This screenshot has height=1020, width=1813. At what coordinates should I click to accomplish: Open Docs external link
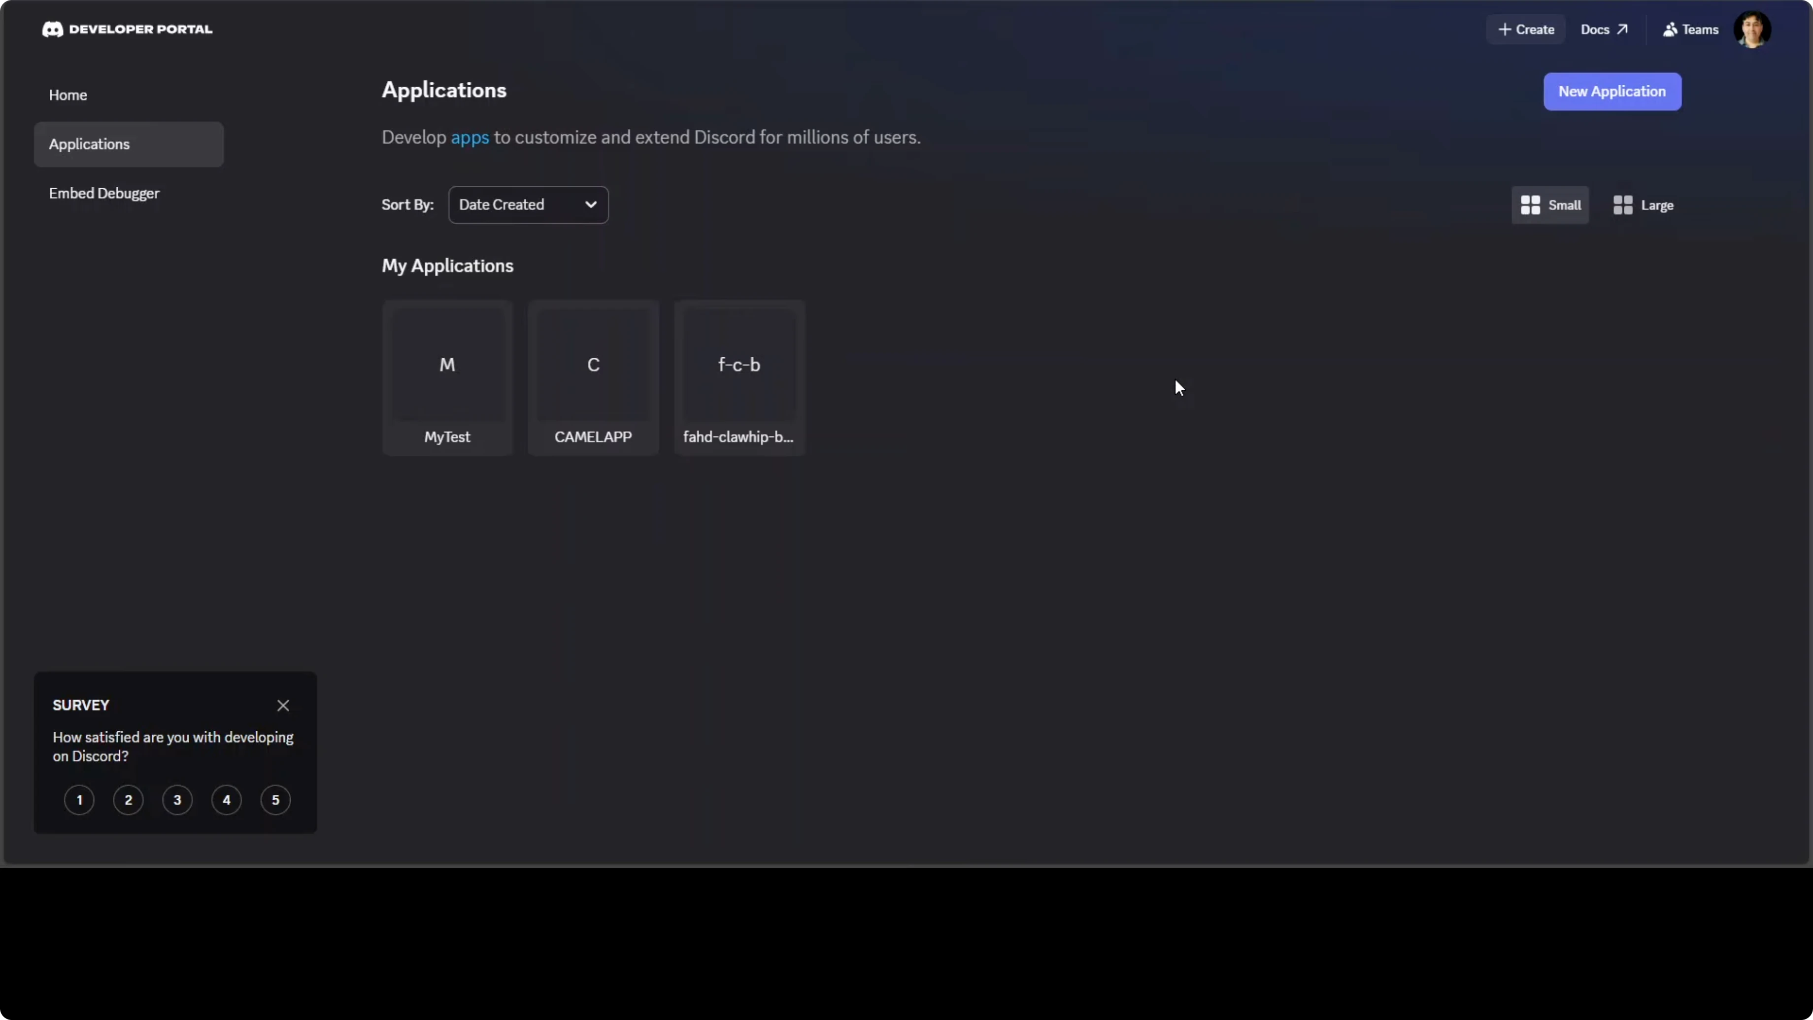(x=1604, y=30)
